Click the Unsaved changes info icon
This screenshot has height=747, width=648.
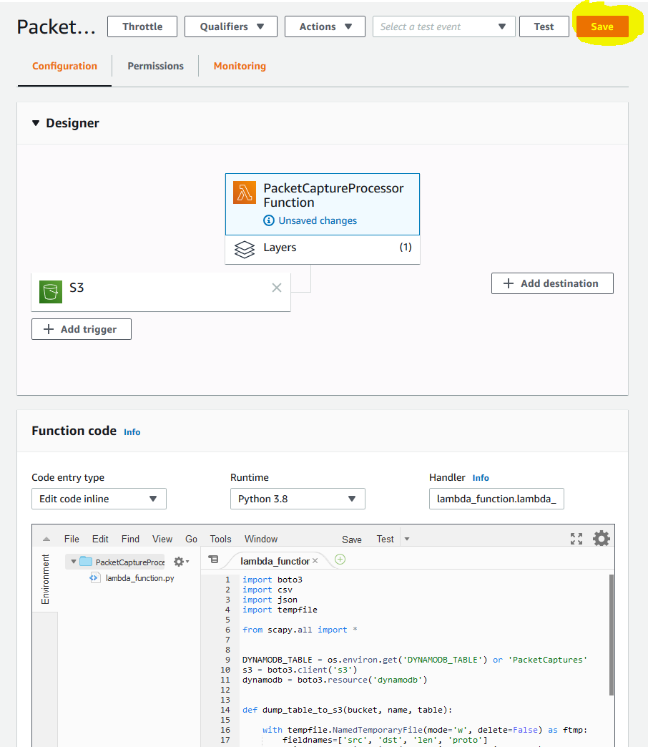click(x=269, y=220)
